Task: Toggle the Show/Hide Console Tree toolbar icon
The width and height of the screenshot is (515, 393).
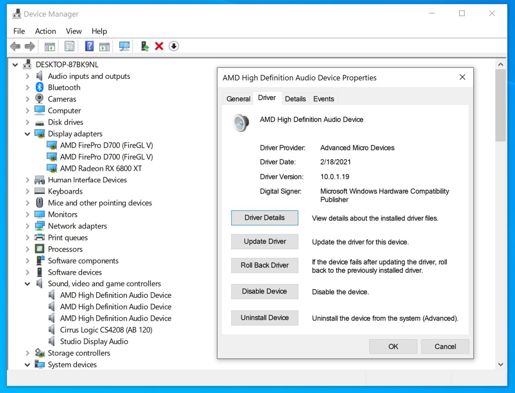Action: click(x=50, y=46)
